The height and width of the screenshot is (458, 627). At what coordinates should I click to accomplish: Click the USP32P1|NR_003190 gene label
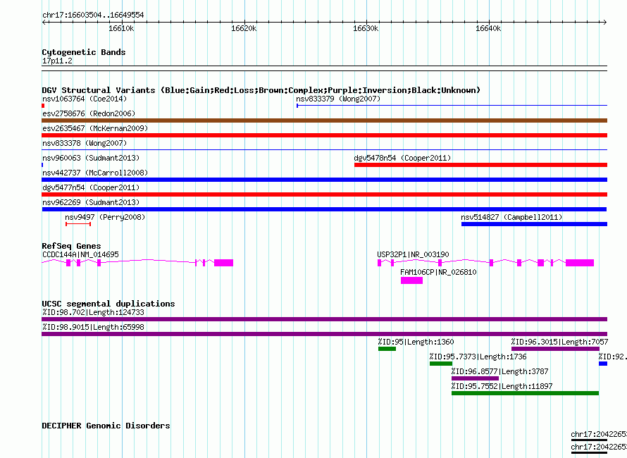413,254
